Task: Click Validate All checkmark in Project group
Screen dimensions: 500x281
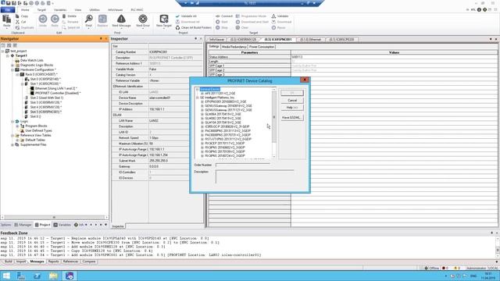Action: [177, 16]
